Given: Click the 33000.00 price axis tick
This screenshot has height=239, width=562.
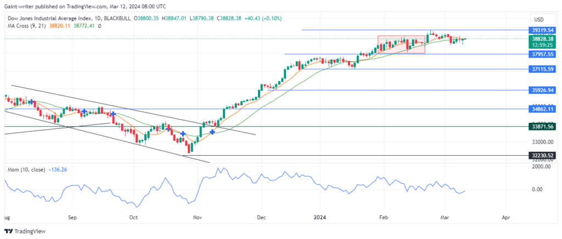Looking at the screenshot, I should pos(542,142).
